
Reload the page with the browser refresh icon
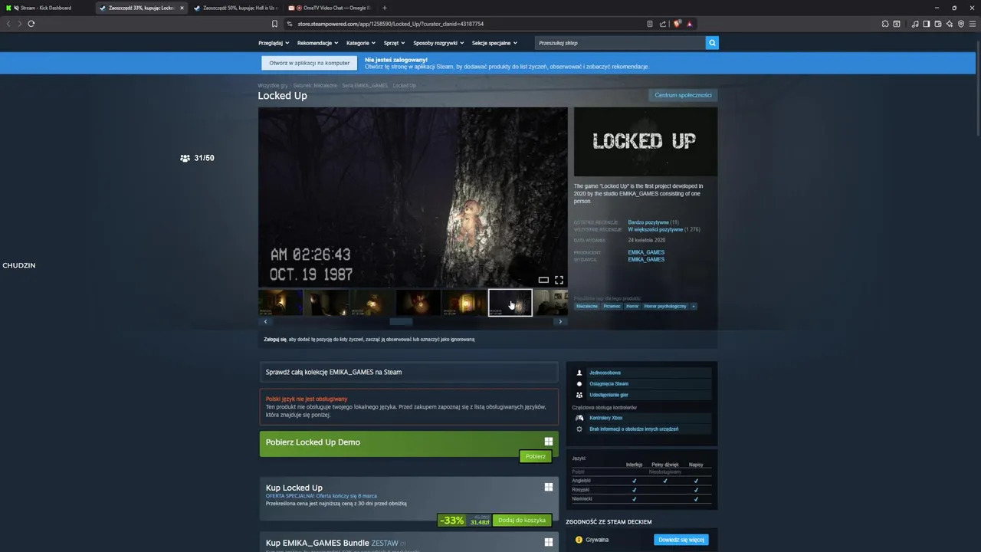tap(31, 24)
